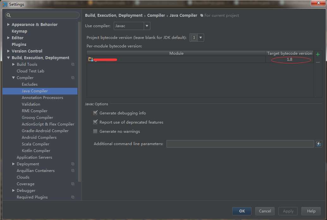Click the For current project icon in breadcrumb
The height and width of the screenshot is (220, 327).
(x=202, y=15)
